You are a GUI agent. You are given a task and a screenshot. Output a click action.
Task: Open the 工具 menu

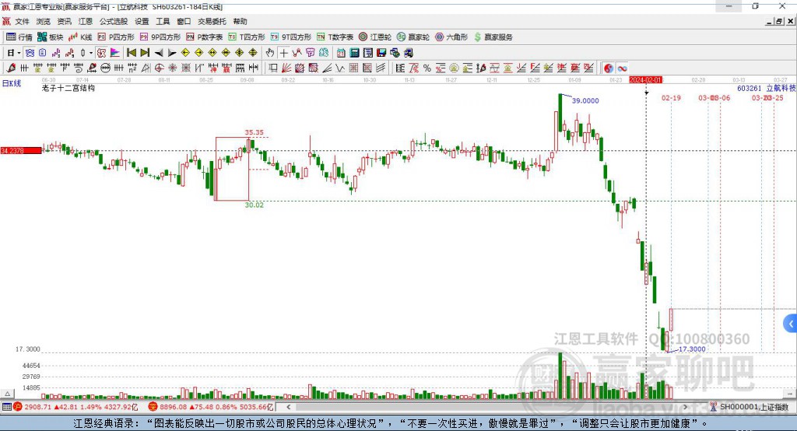(x=163, y=21)
